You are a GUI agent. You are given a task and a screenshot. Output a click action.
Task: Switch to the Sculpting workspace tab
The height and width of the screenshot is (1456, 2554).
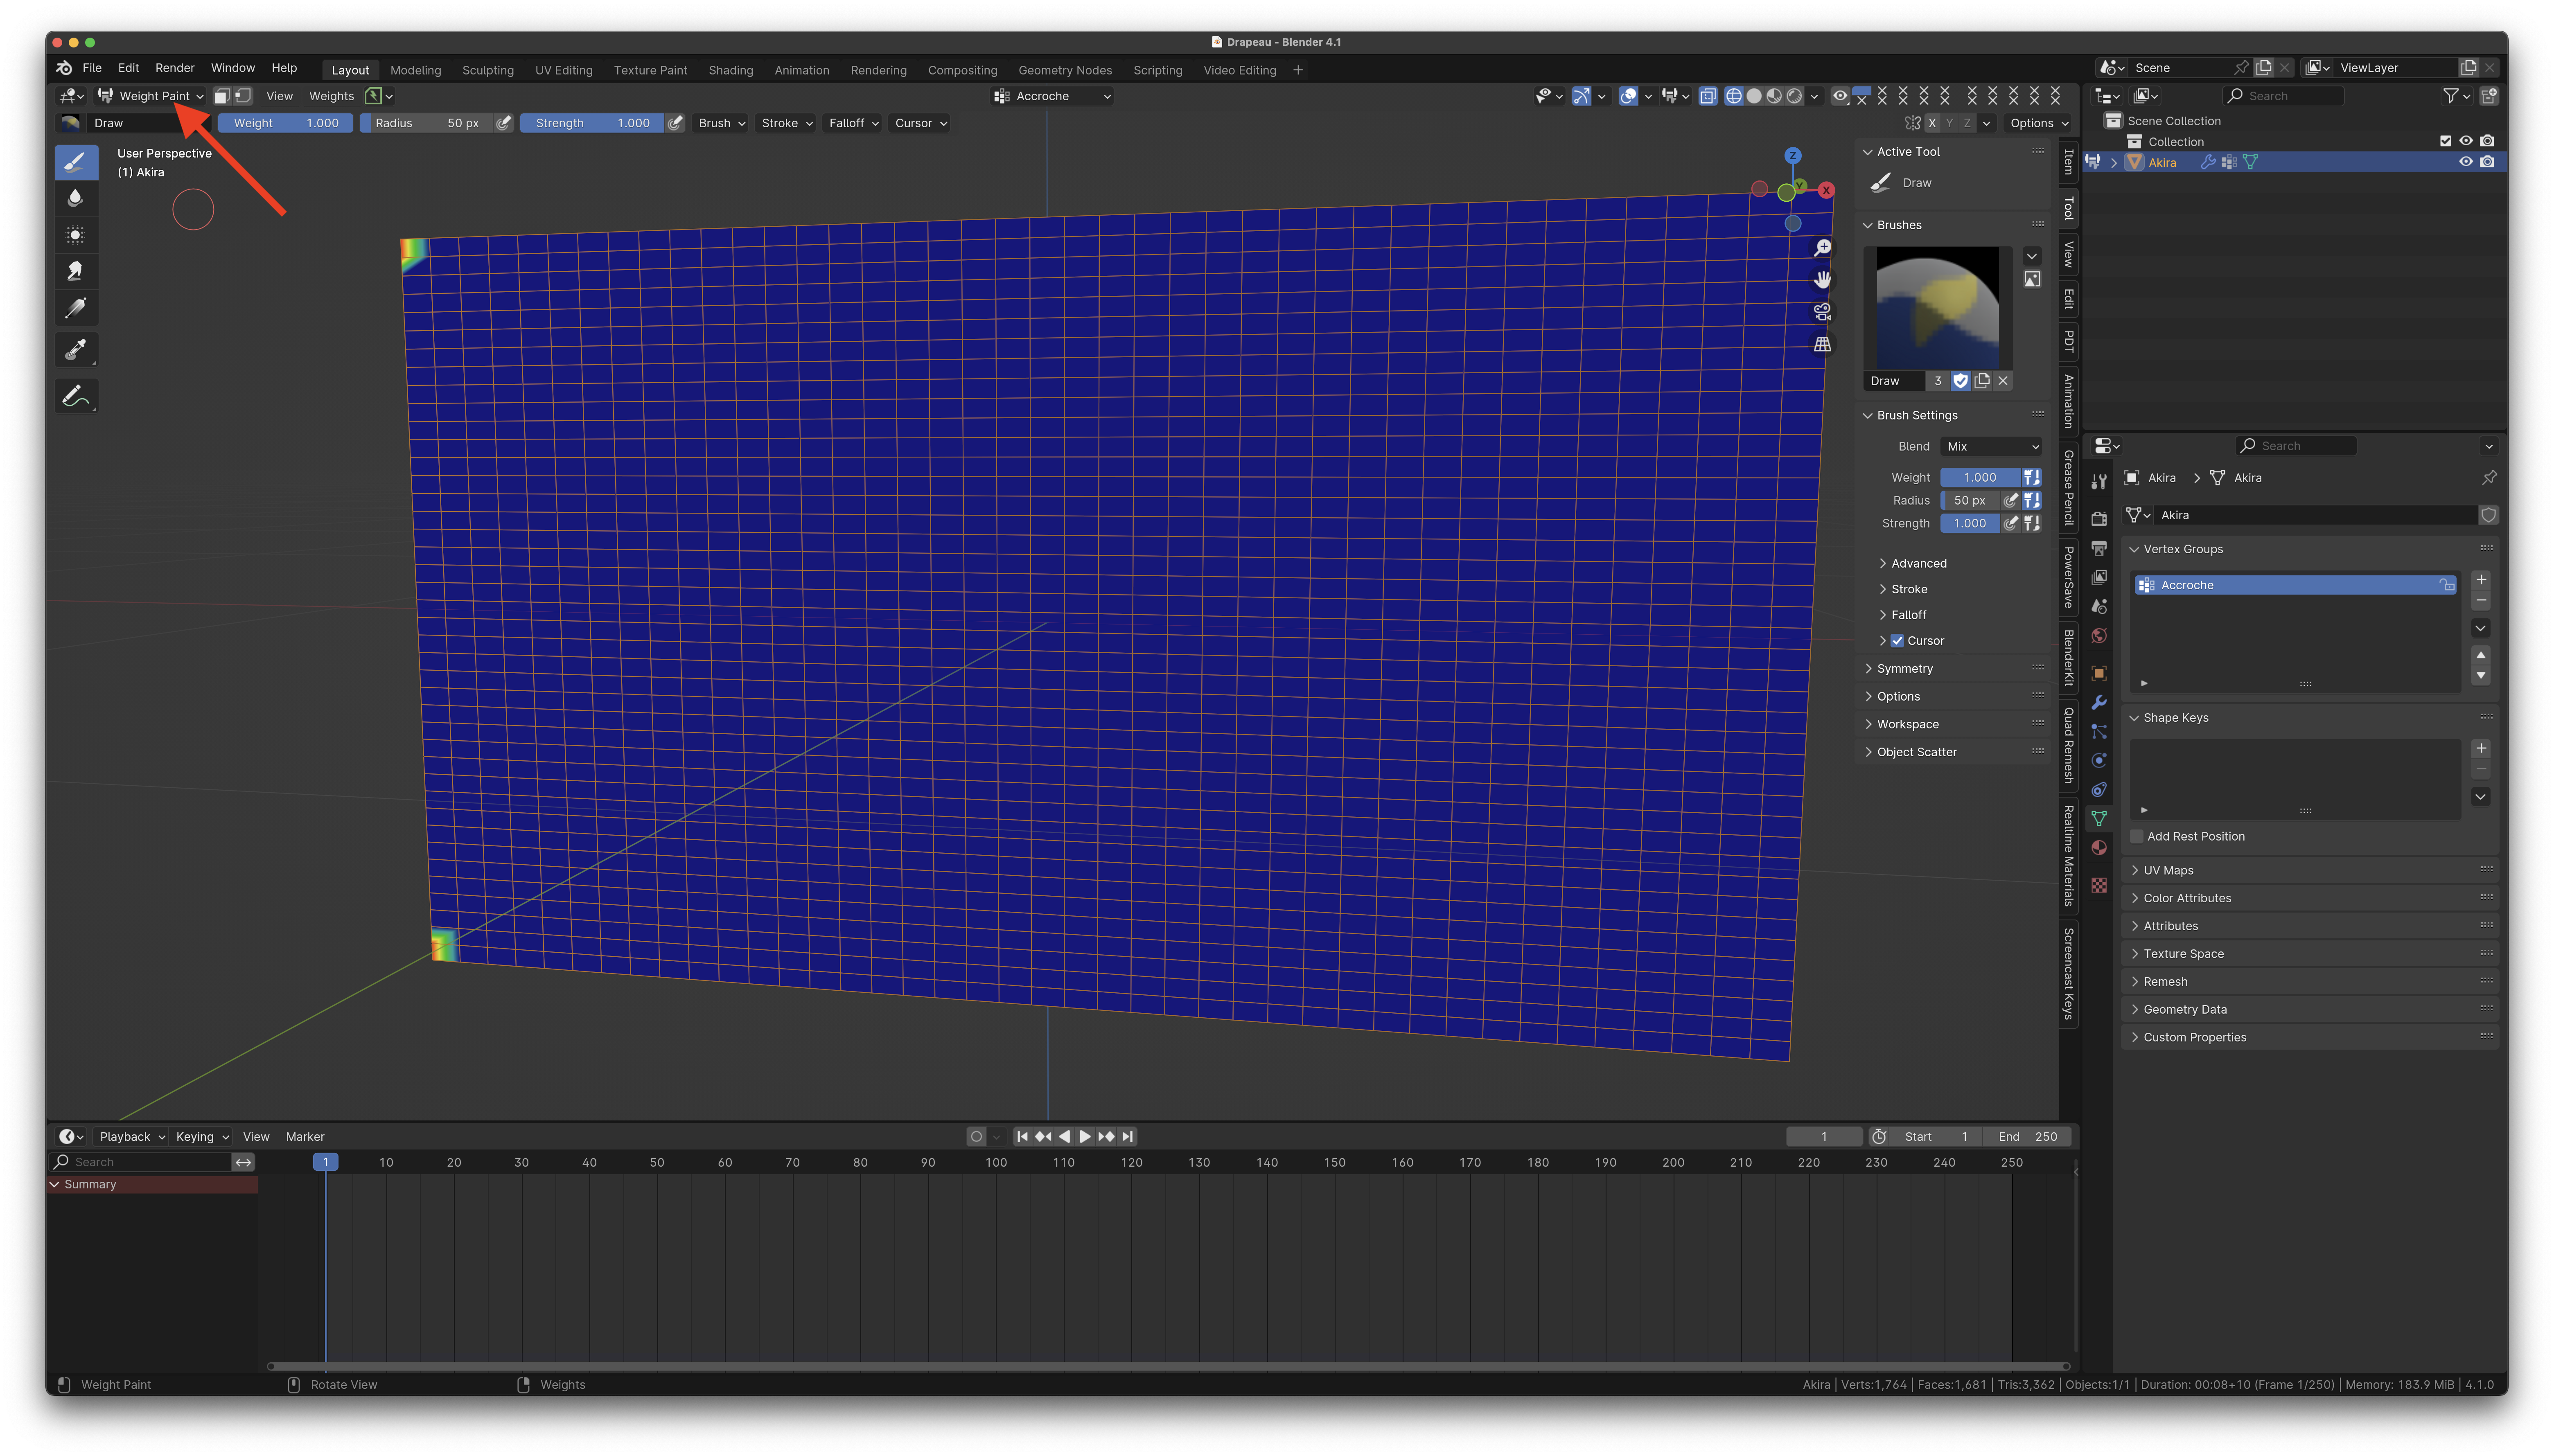(x=488, y=70)
